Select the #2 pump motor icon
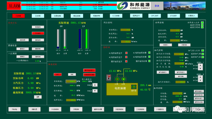This screenshot has width=212, height=119. [x=124, y=79]
